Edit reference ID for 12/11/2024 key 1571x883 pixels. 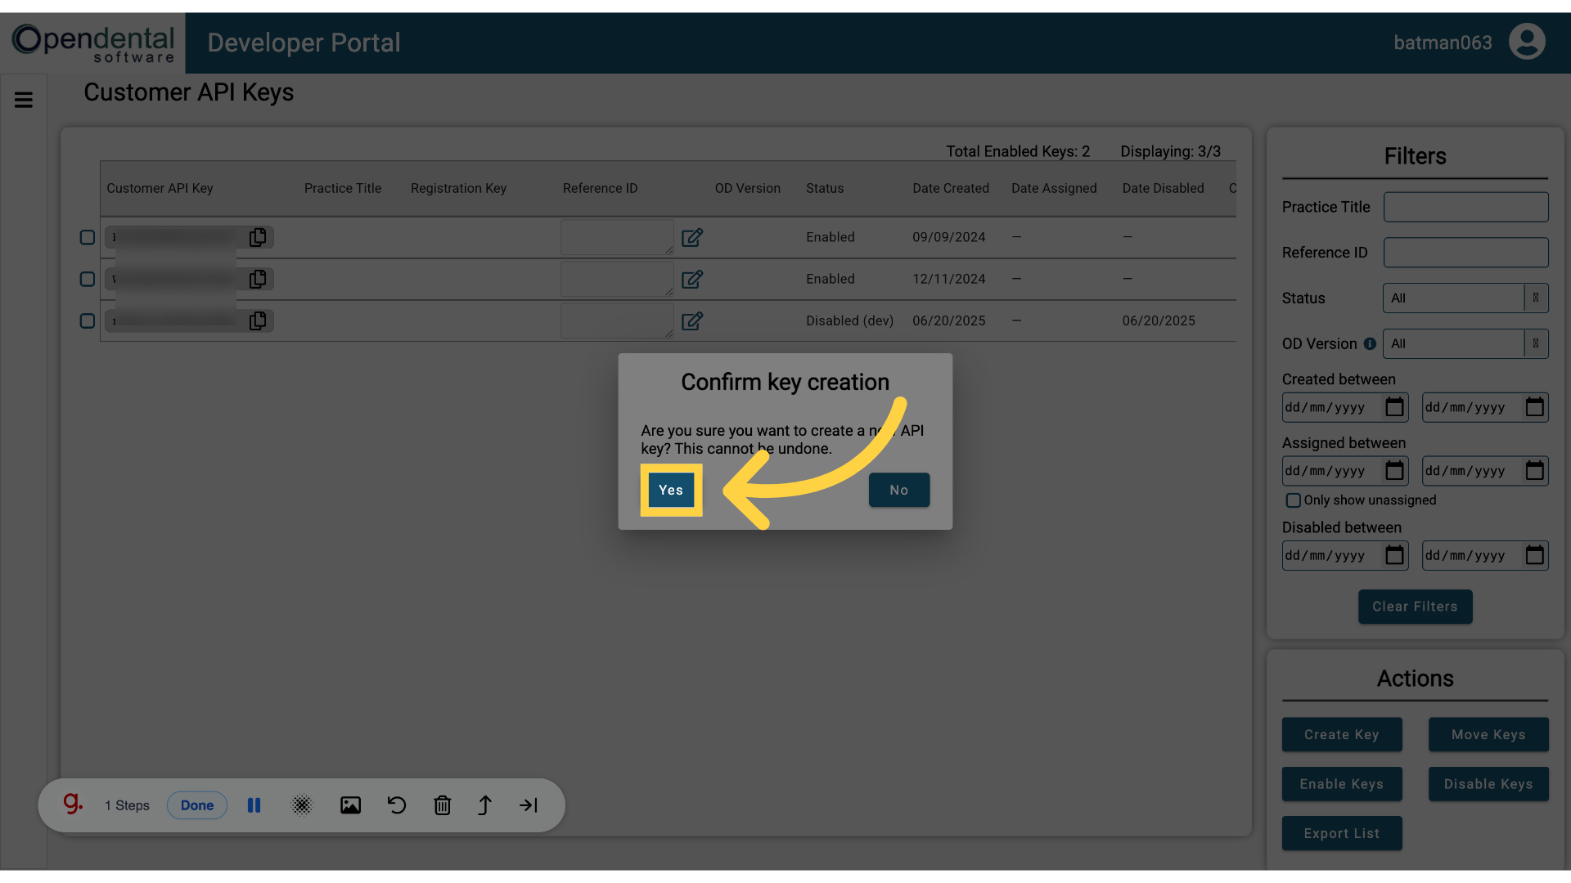(692, 279)
